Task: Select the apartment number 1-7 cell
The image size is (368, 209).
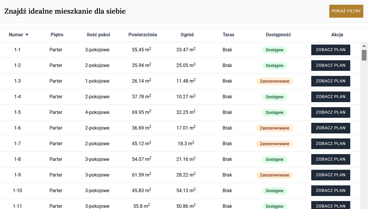Action: [x=17, y=144]
